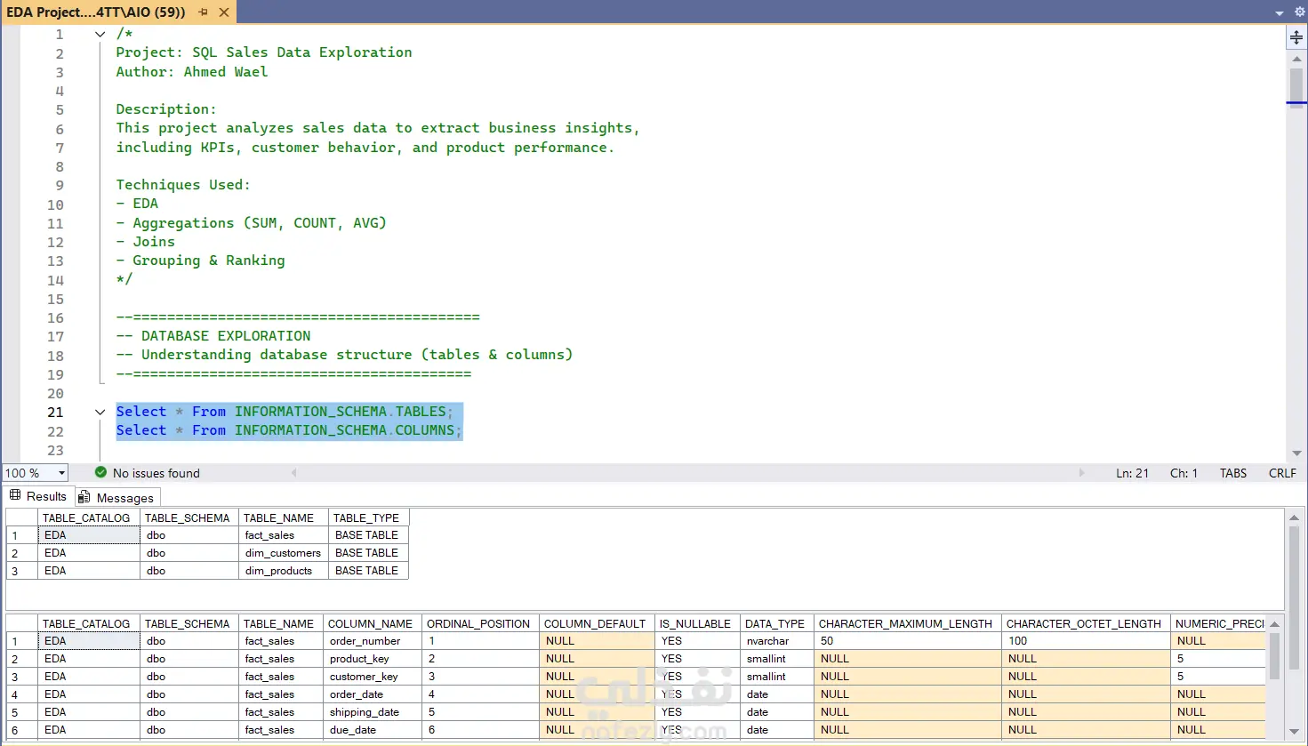Click the IS_NULLABLE column header
The image size is (1308, 746).
[x=695, y=623]
